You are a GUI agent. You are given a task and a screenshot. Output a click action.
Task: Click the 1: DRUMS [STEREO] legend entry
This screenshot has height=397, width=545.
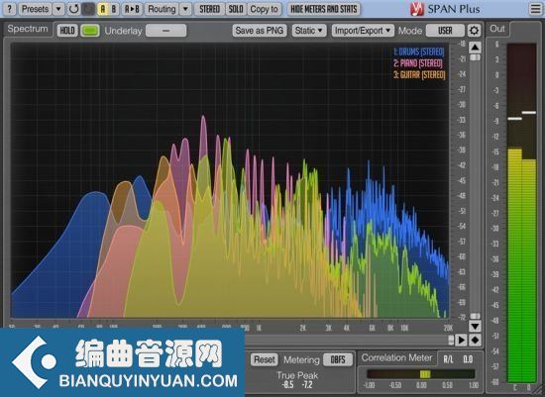tap(419, 52)
